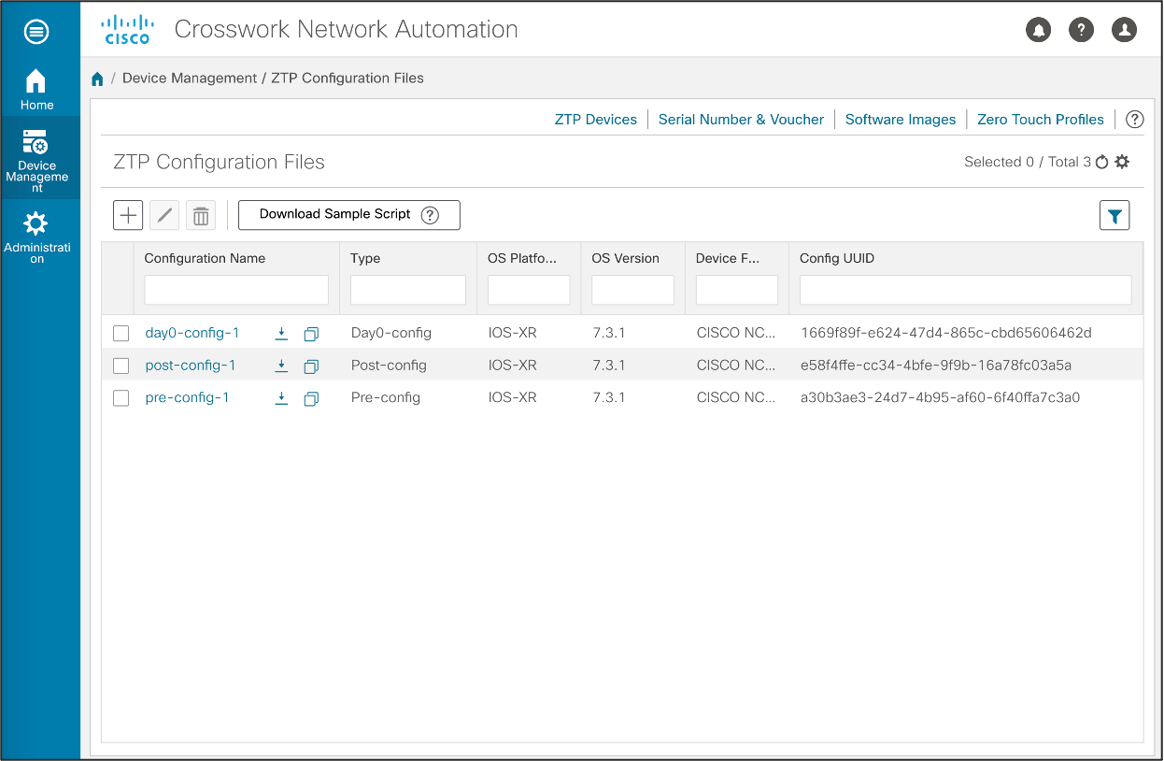Switch to ZTP Devices tab
Viewport: 1164px width, 761px height.
596,120
